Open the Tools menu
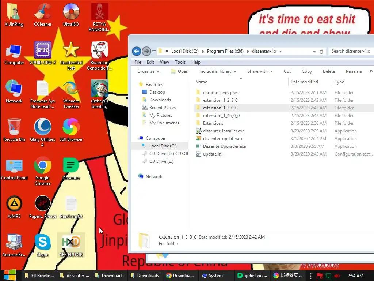374x281 pixels. pos(180,62)
